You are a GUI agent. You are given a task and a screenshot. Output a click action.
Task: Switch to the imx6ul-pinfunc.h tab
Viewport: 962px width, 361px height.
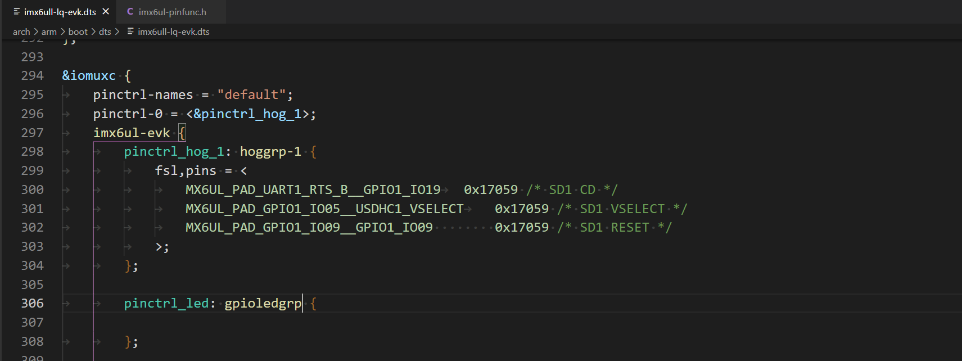(x=172, y=12)
